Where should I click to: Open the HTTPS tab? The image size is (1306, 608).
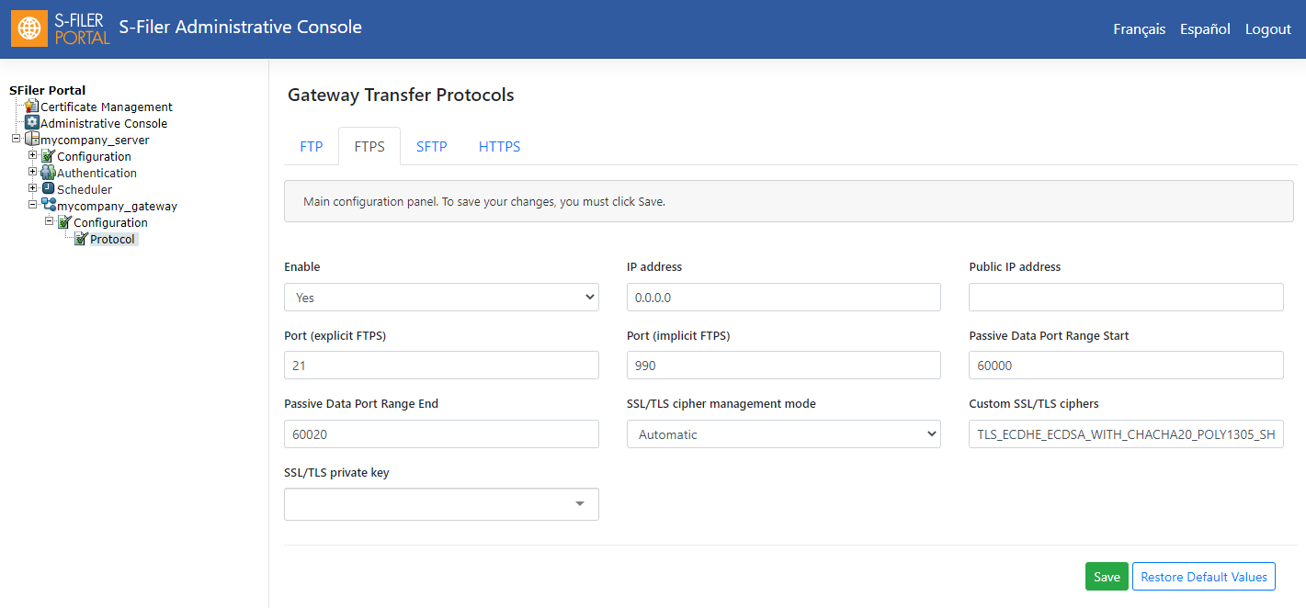pyautogui.click(x=500, y=147)
